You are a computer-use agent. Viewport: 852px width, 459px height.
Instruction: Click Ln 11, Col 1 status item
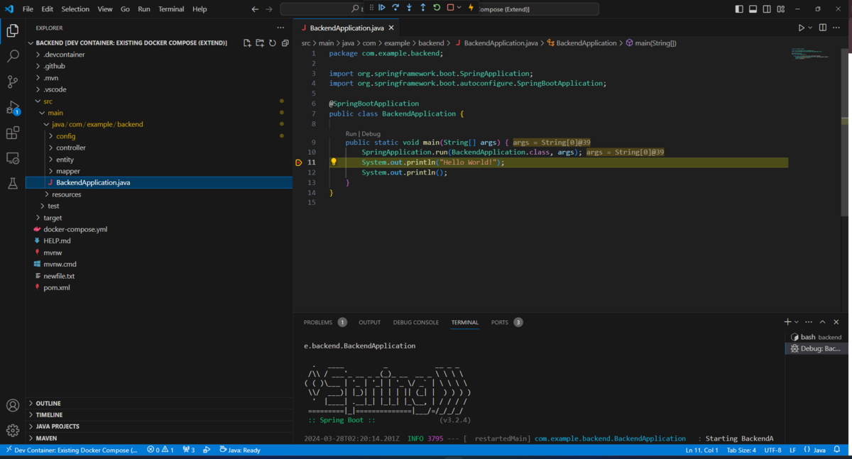point(701,450)
